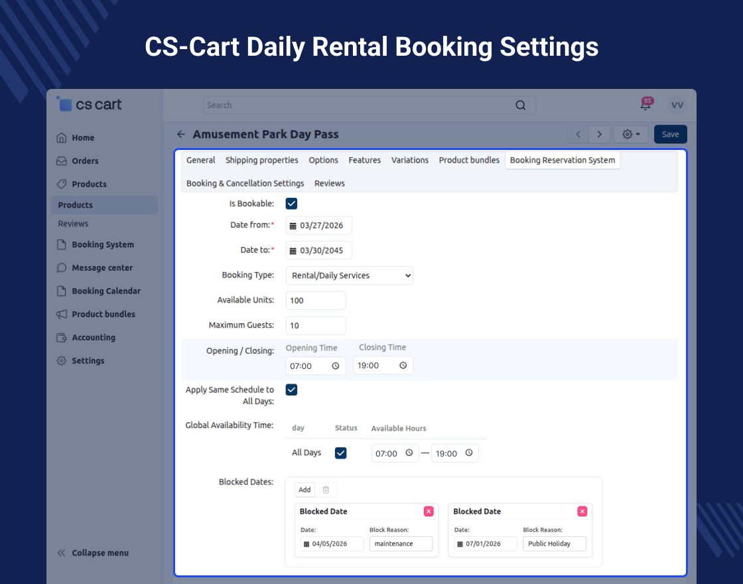Click the trash icon in Blocked Dates
743x584 pixels.
tap(326, 490)
